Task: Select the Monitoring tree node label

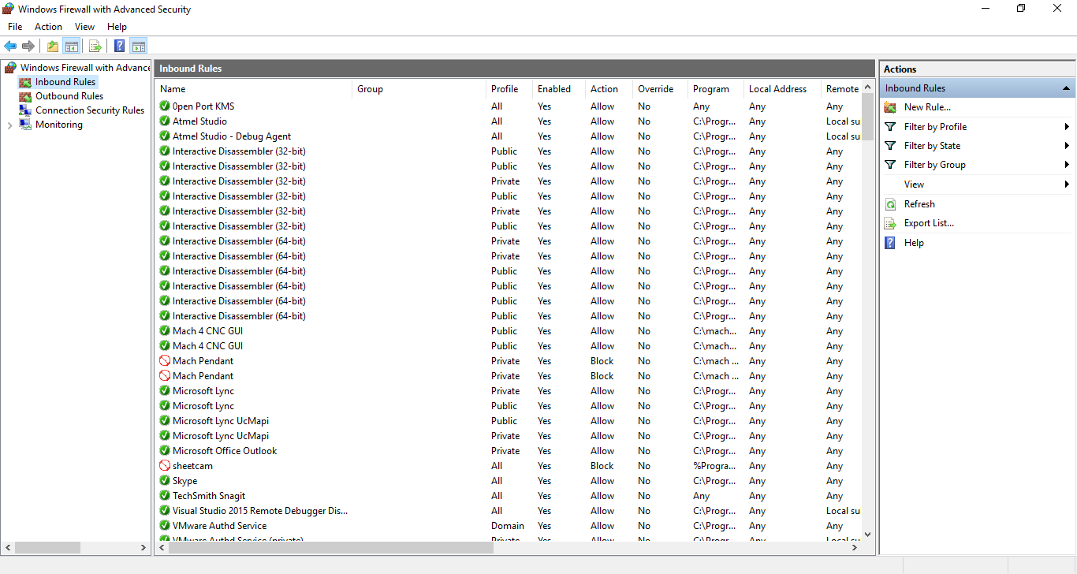Action: point(59,125)
